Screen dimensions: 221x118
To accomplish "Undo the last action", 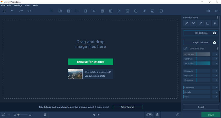I will coord(13,11).
